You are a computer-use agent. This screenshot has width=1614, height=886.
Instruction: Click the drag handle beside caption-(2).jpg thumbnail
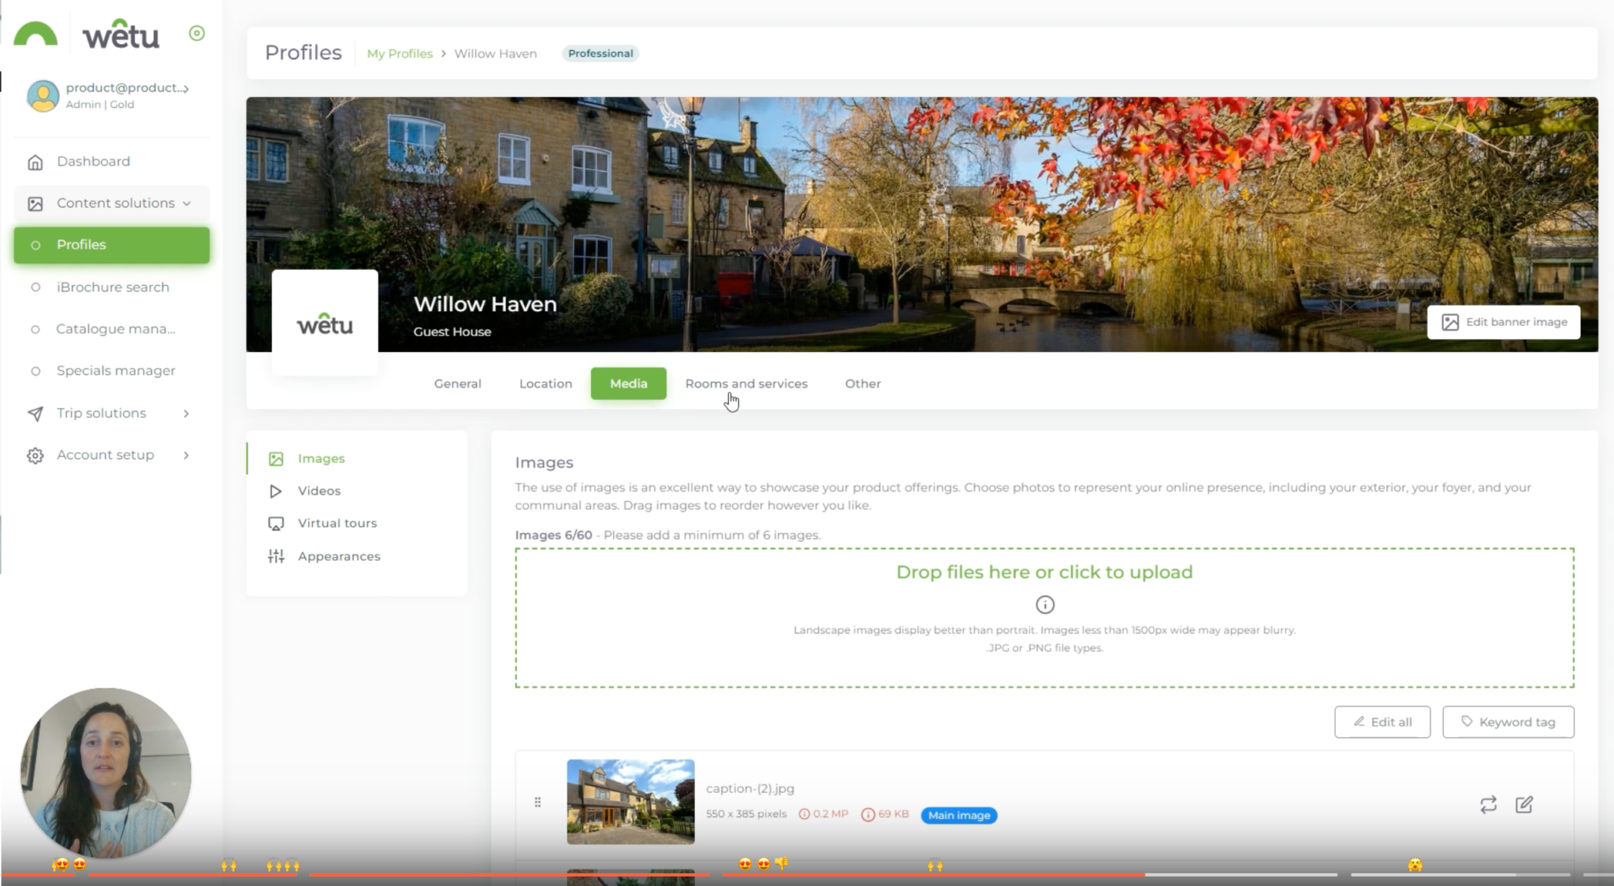(x=537, y=802)
